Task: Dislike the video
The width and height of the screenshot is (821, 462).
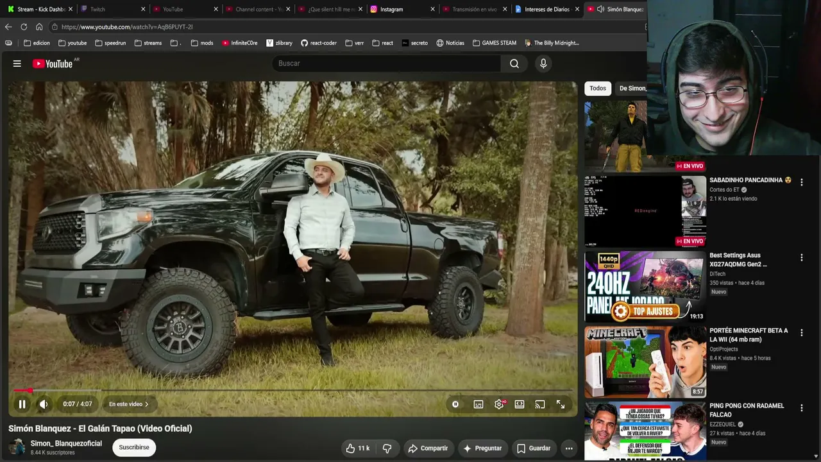Action: (387, 449)
